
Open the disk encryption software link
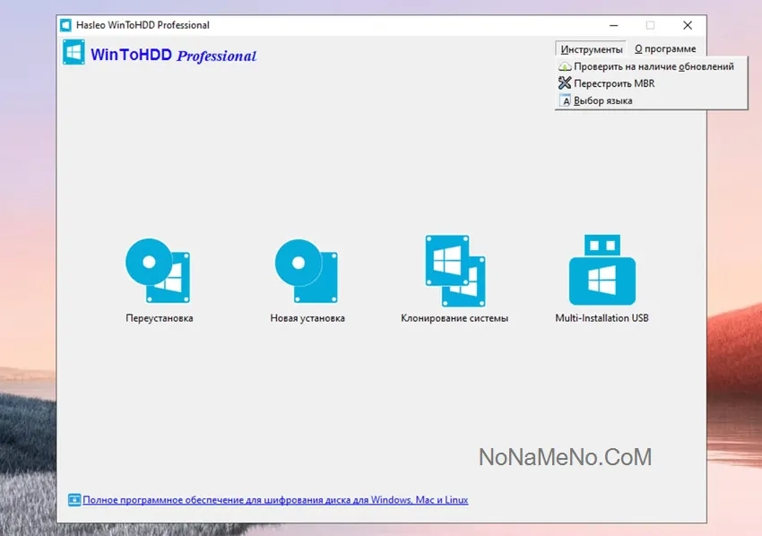275,499
